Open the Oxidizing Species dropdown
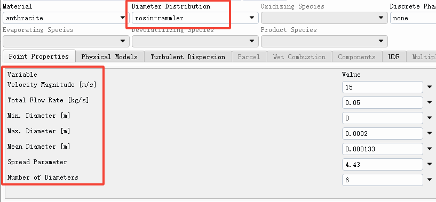The height and width of the screenshot is (202, 436). pyautogui.click(x=324, y=18)
